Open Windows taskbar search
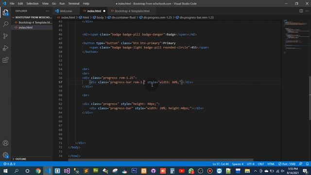Viewport: 311px width, 175px height. coord(17,171)
